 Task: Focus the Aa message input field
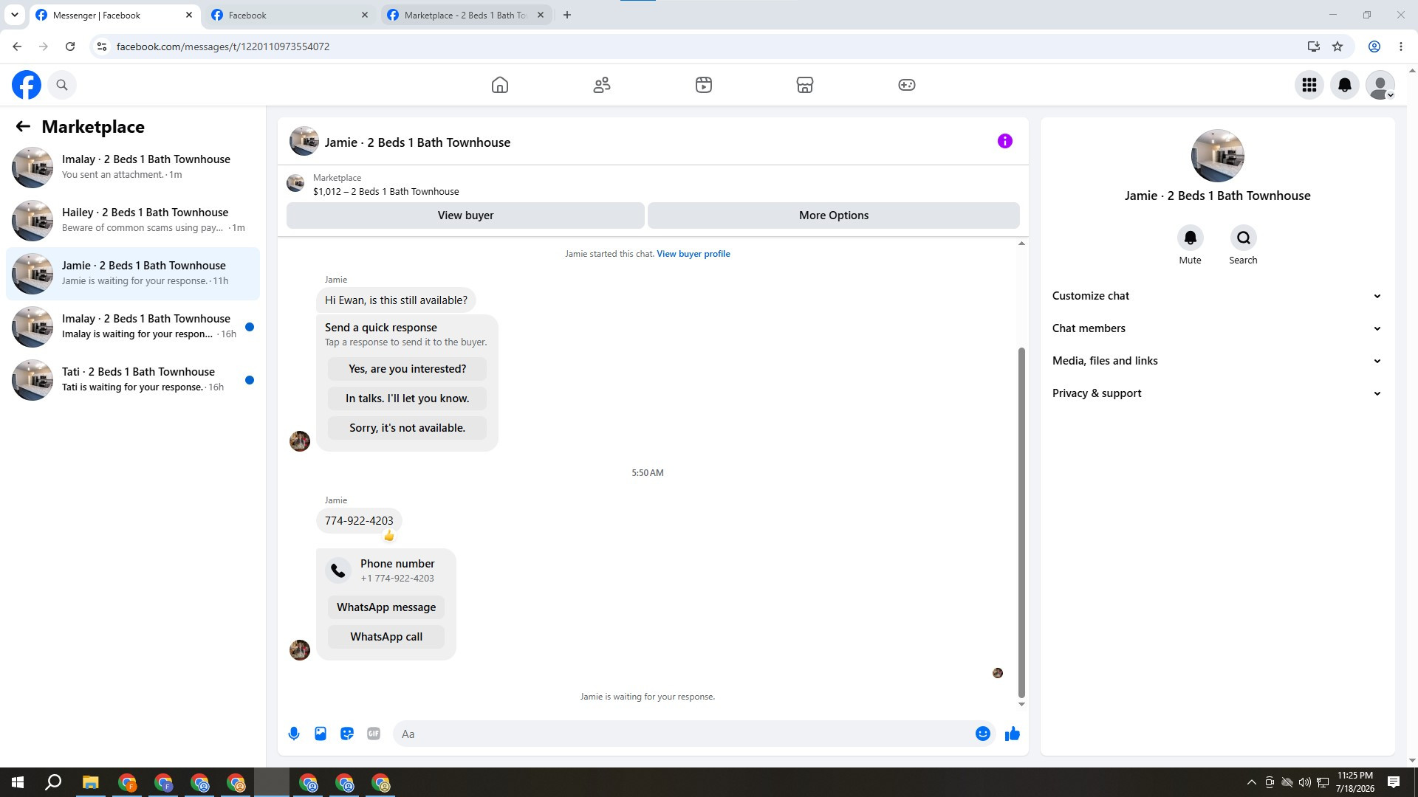(685, 734)
